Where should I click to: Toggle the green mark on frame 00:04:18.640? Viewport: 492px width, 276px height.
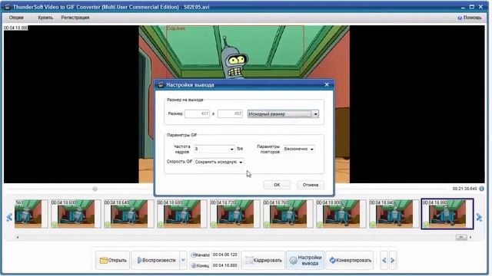click(x=108, y=225)
